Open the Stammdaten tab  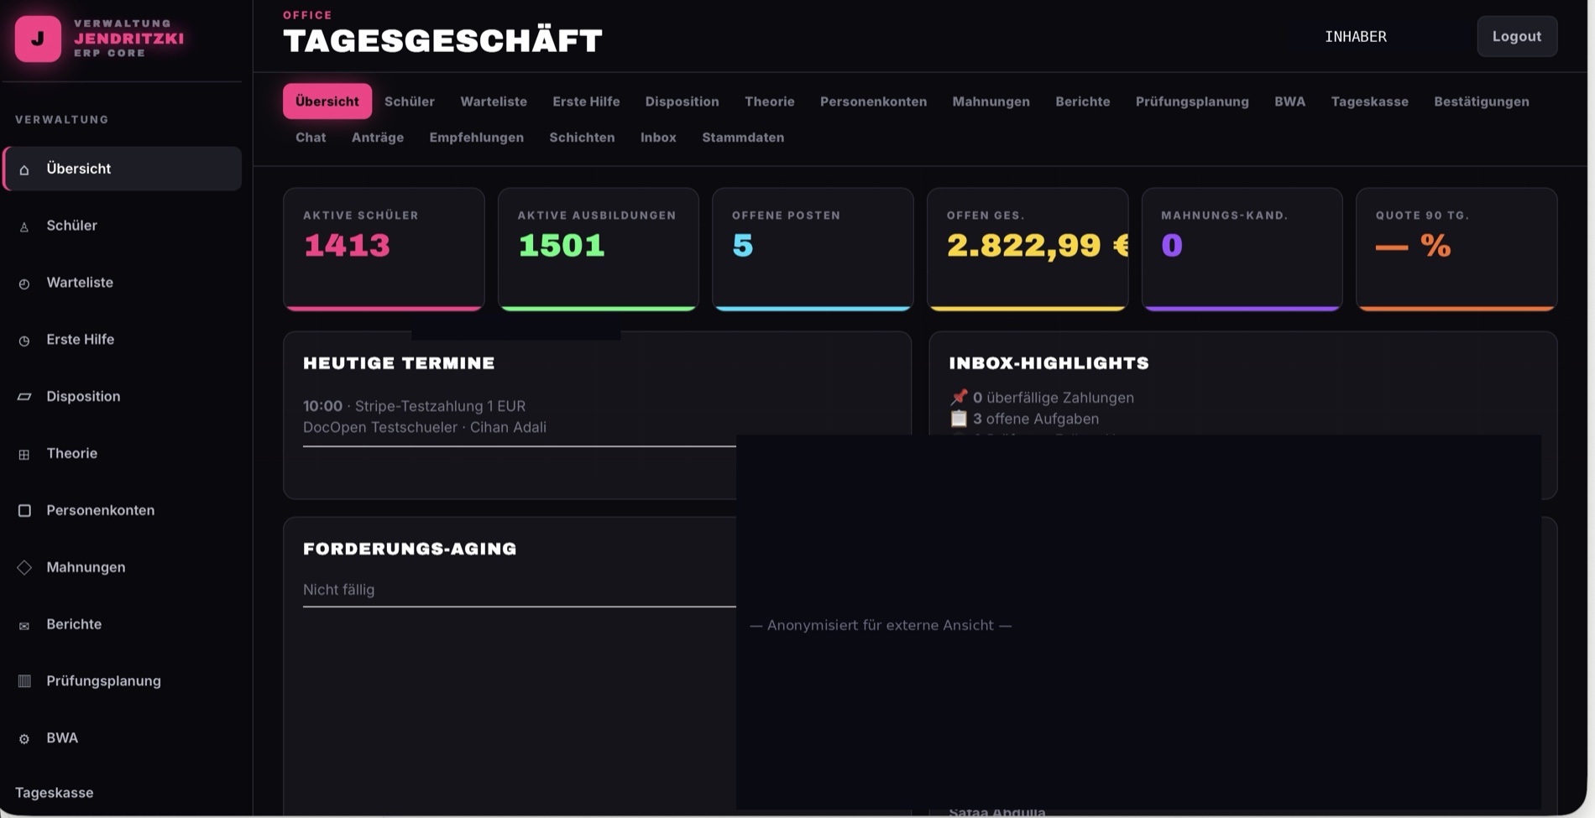pyautogui.click(x=743, y=138)
